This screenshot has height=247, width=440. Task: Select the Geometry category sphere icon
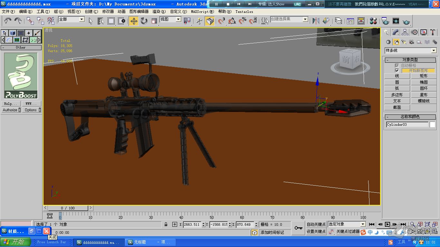coord(388,42)
